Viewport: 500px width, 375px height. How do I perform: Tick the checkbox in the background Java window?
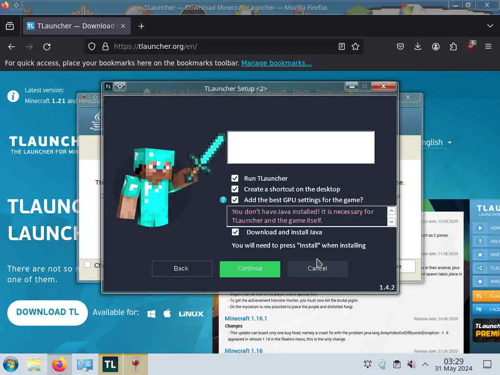[x=87, y=264]
